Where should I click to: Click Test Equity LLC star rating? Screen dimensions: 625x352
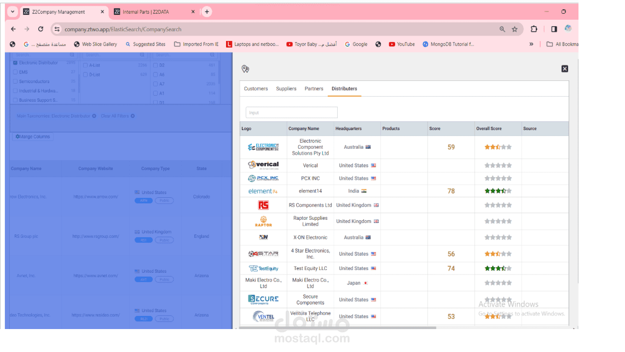[x=498, y=268]
